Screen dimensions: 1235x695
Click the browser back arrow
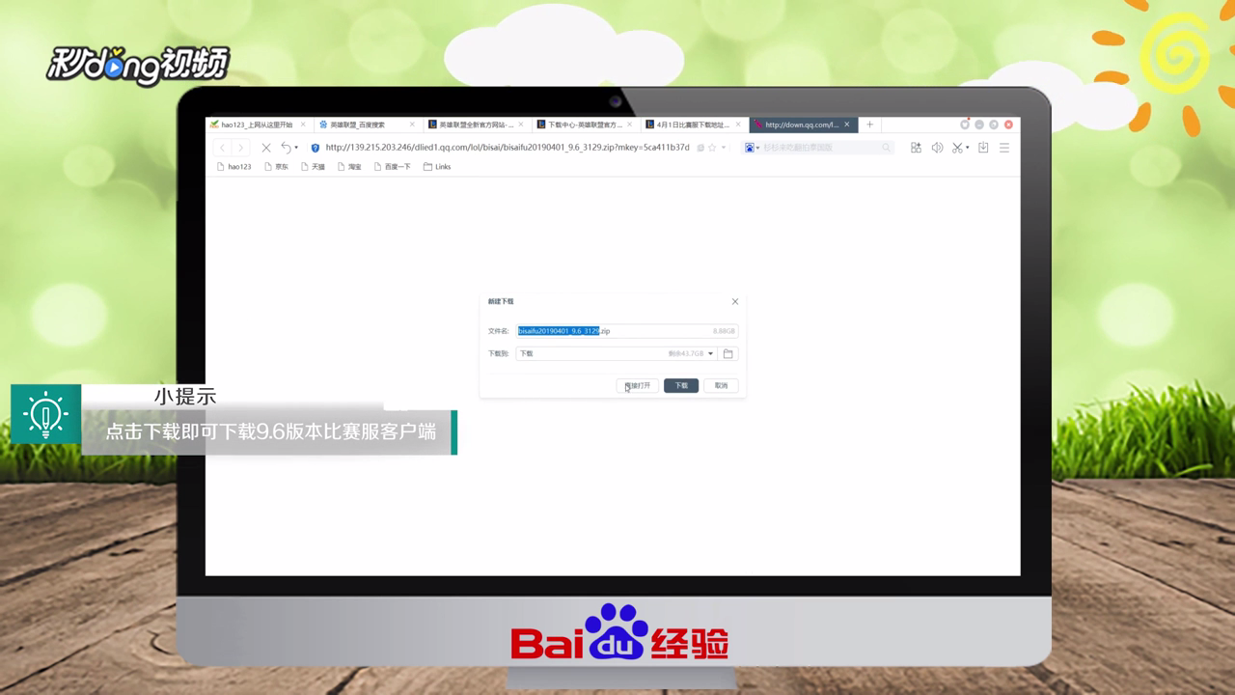tap(223, 148)
